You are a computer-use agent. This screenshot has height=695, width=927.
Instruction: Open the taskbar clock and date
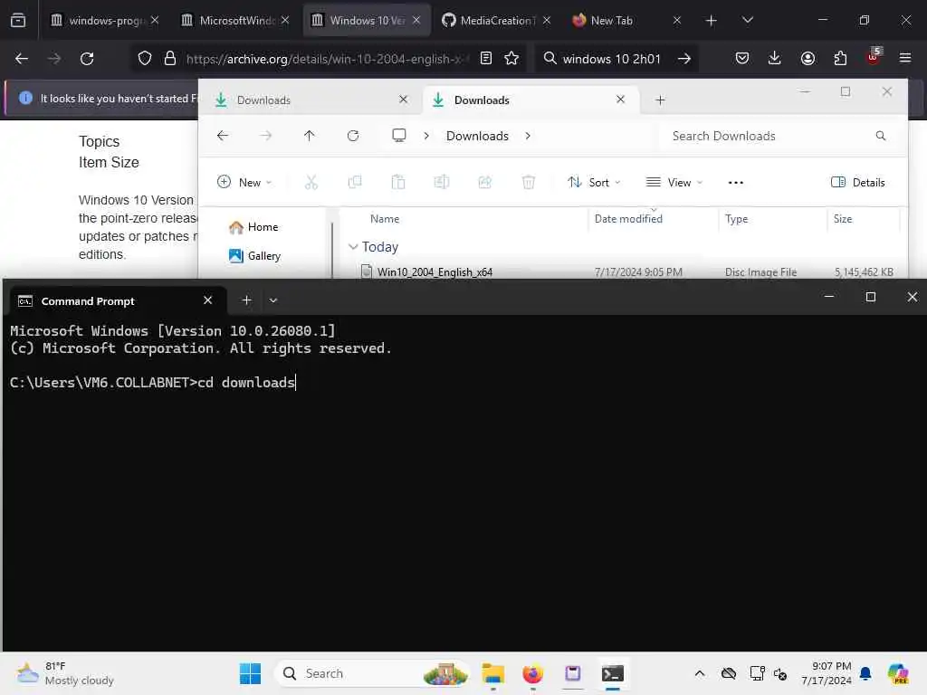[826, 673]
